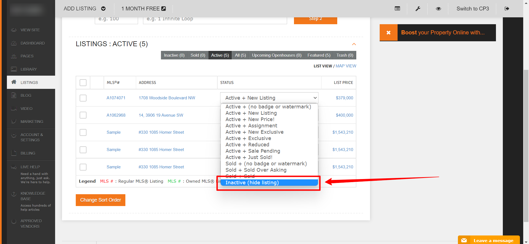The height and width of the screenshot is (244, 529).
Task: Toggle the select-all checkbox in table header
Action: click(83, 83)
